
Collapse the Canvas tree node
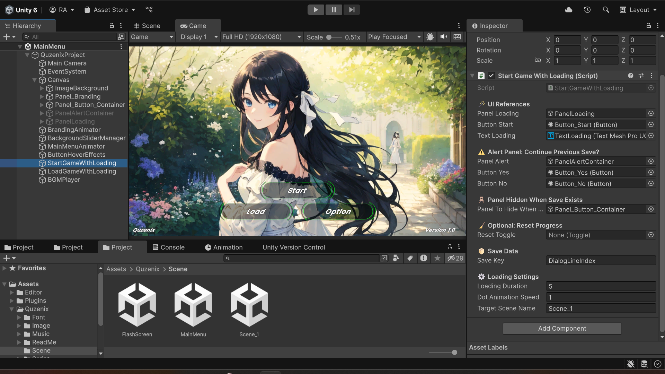tap(34, 80)
